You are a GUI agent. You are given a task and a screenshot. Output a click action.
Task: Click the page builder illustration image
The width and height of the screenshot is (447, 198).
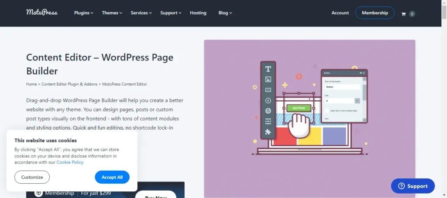(309, 118)
